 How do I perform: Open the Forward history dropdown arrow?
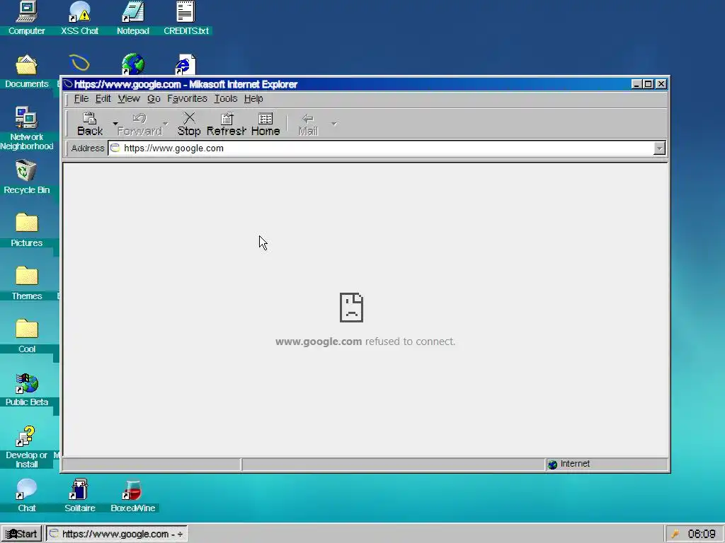point(166,124)
